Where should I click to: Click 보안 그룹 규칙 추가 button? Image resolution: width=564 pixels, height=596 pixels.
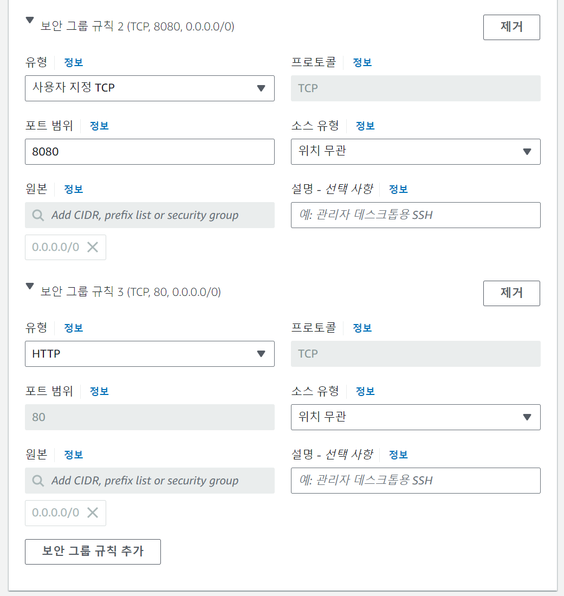pos(93,552)
